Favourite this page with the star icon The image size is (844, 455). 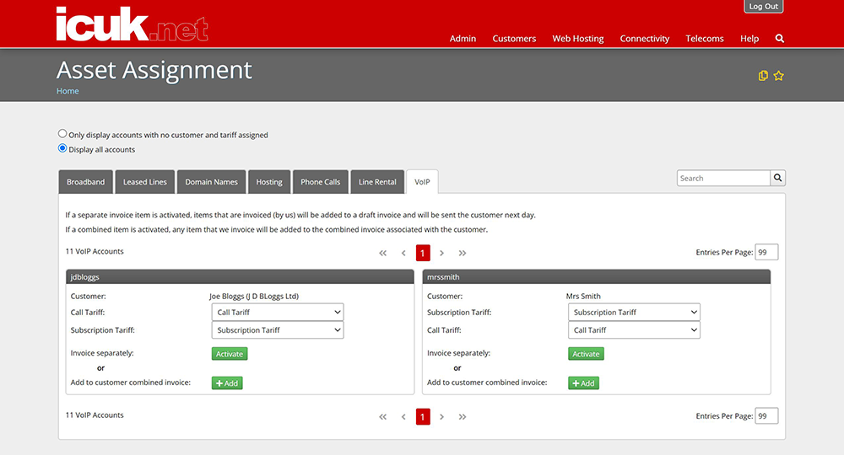[778, 76]
